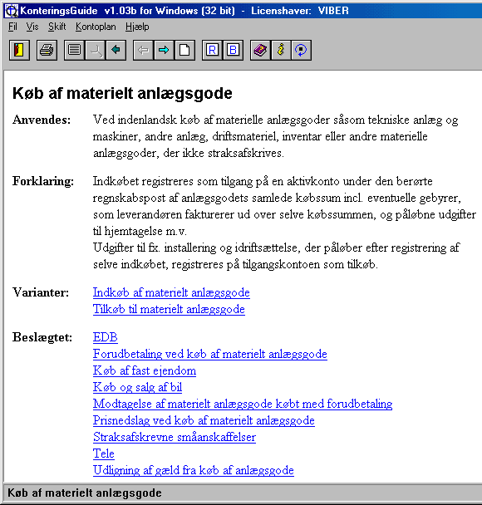Click the blue circular arrow icon
This screenshot has width=482, height=505.
pyautogui.click(x=302, y=50)
